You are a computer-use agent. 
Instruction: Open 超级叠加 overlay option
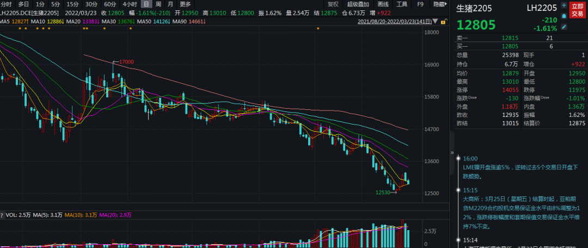[358, 4]
